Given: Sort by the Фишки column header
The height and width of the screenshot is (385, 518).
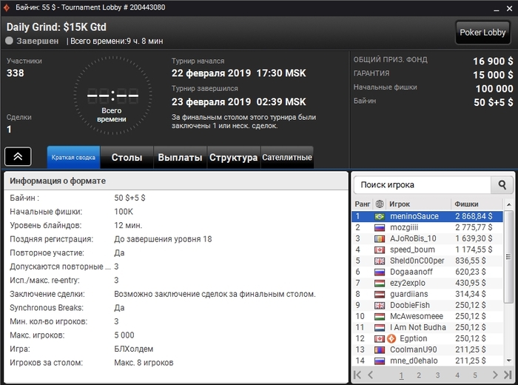Looking at the screenshot, I should (x=477, y=204).
